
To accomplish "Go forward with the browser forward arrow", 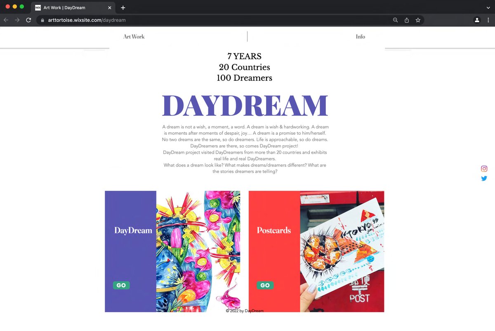I will pyautogui.click(x=17, y=20).
